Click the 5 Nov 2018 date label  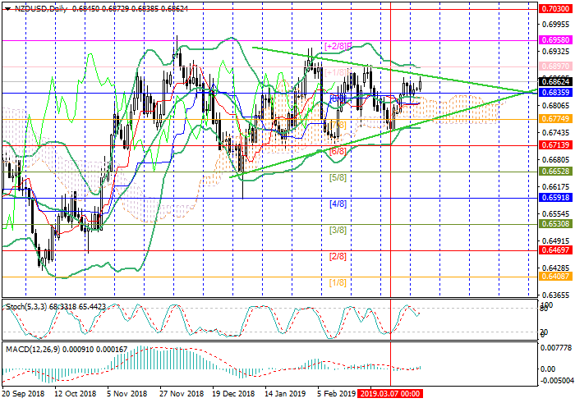point(127,394)
